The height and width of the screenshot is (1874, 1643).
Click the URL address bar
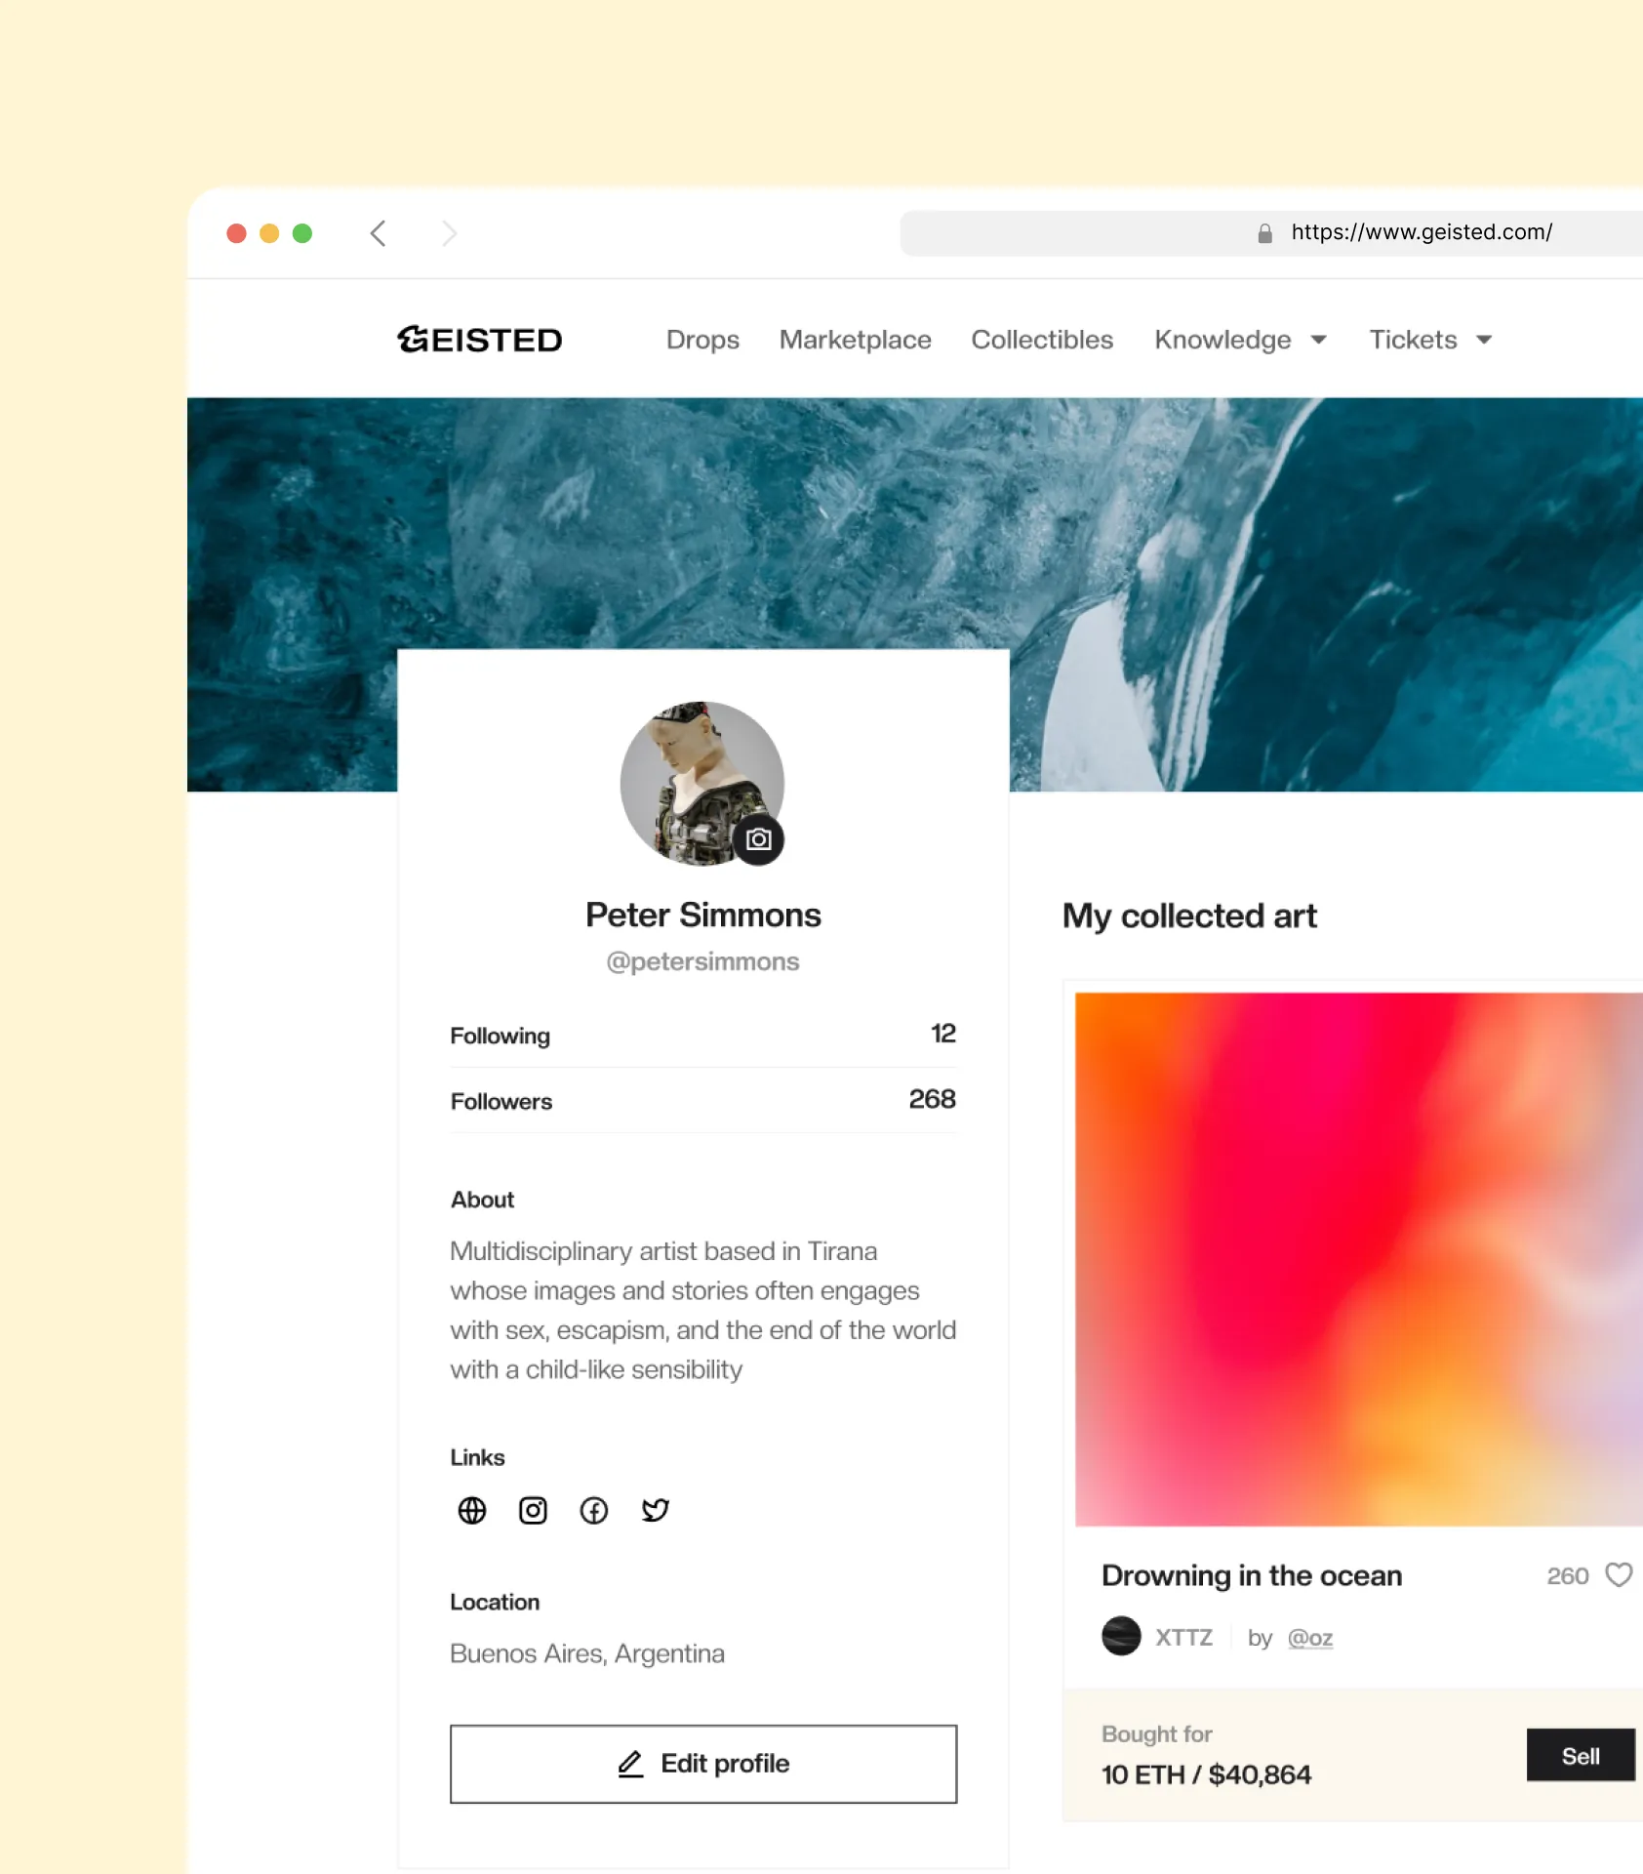point(1271,233)
